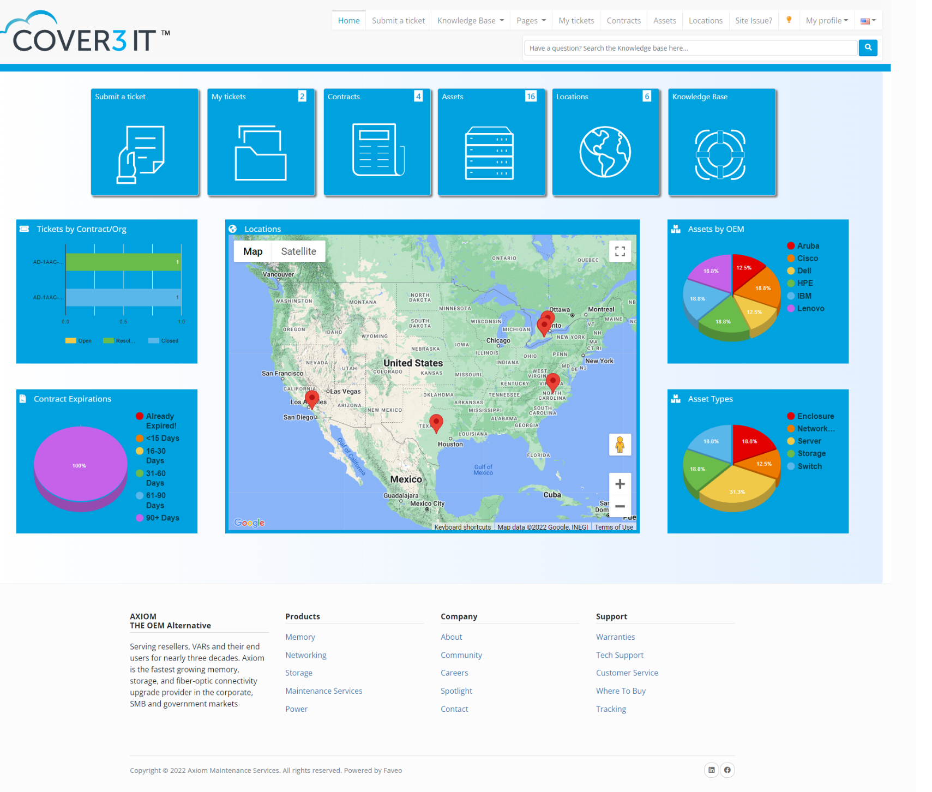This screenshot has height=792, width=932.
Task: Click the search magnifier icon
Action: click(x=867, y=47)
